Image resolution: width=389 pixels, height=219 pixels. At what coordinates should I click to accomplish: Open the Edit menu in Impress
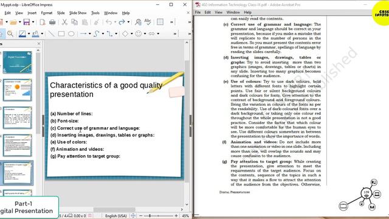[7, 13]
